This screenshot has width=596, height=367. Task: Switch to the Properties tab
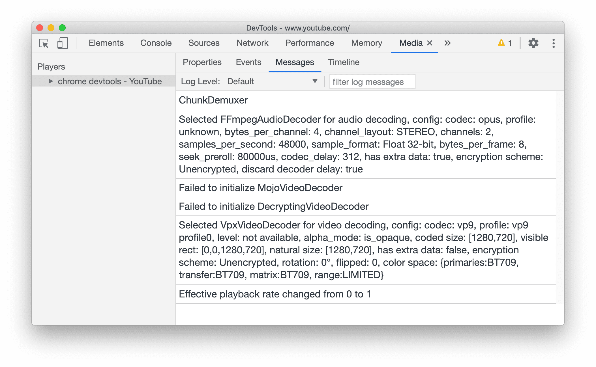[202, 62]
